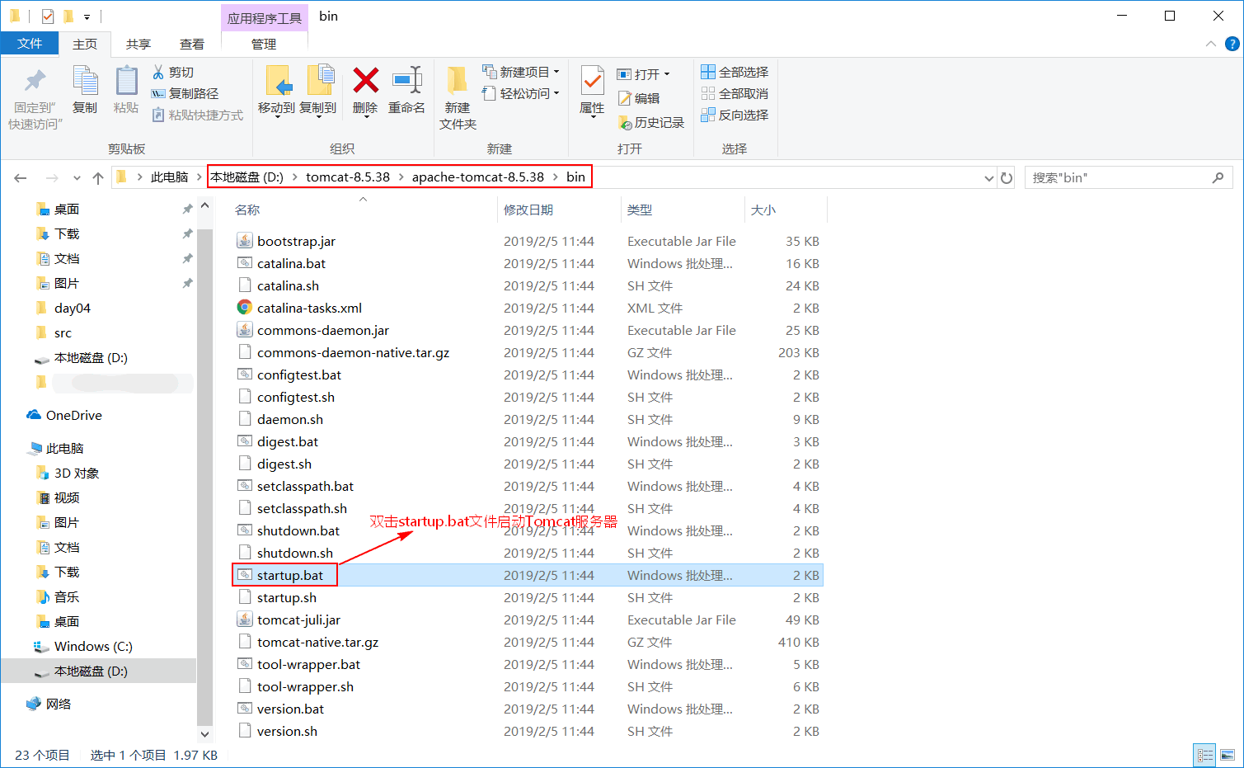The image size is (1244, 768).
Task: Click the New folder icon
Action: 458,81
